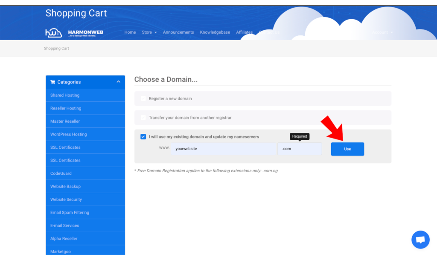Open the Knowledgebase page
This screenshot has width=437, height=260.
coord(215,32)
